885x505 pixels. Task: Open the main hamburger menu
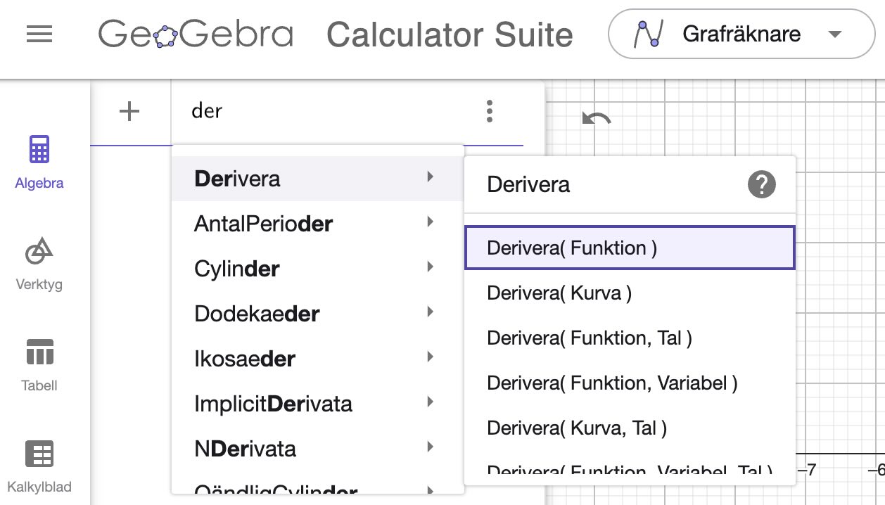point(39,34)
